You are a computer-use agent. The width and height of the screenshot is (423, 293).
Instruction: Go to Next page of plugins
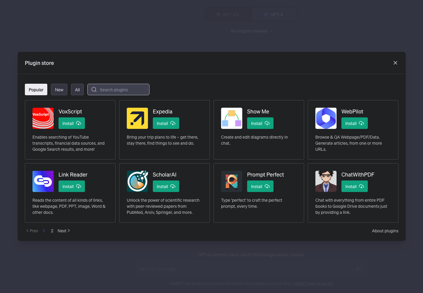pos(64,231)
